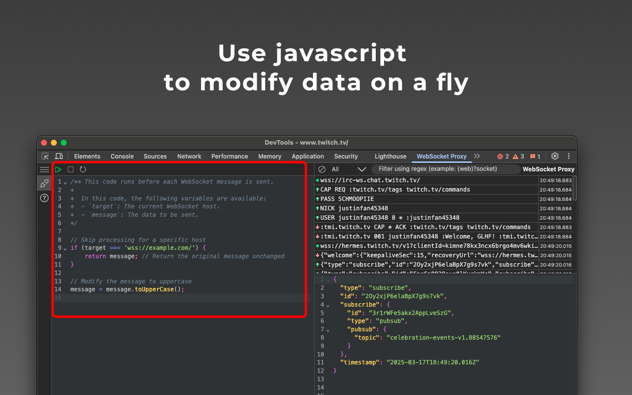632x395 pixels.
Task: Switch to the Console tab
Action: [x=122, y=157]
